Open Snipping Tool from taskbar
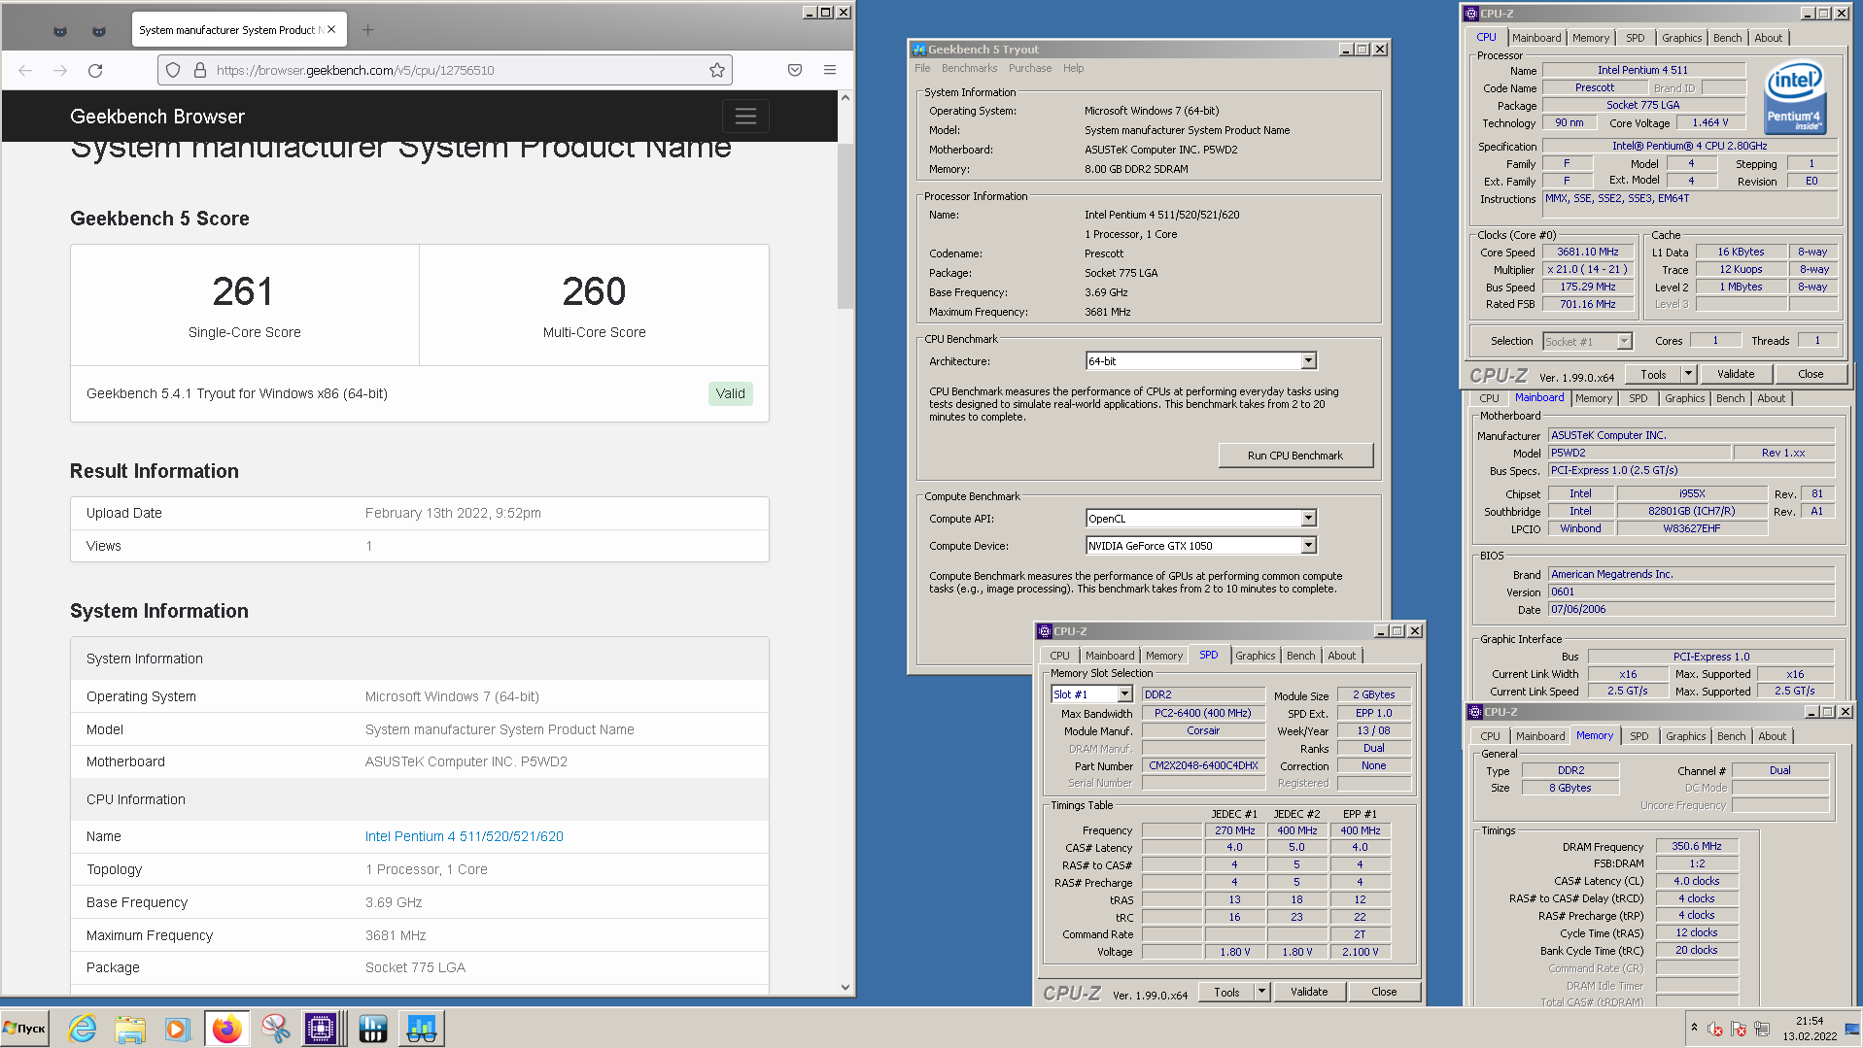1863x1048 pixels. pos(276,1029)
